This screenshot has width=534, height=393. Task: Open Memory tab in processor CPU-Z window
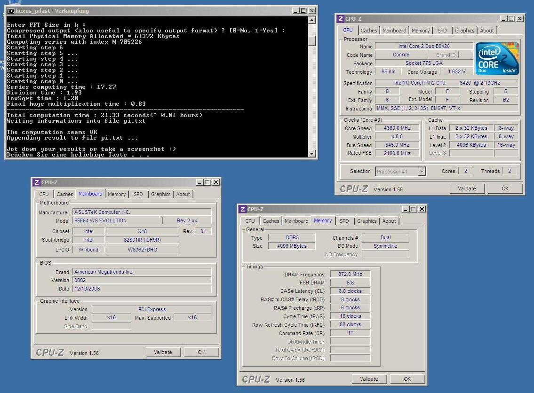(420, 31)
